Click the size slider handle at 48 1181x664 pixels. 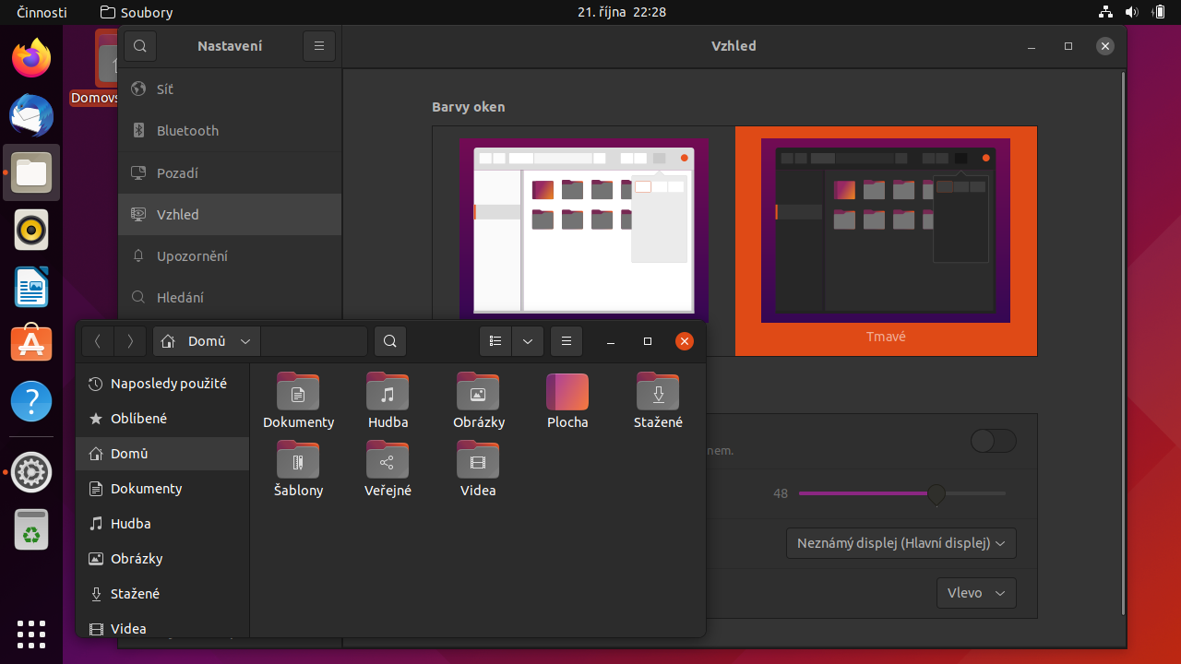click(936, 494)
